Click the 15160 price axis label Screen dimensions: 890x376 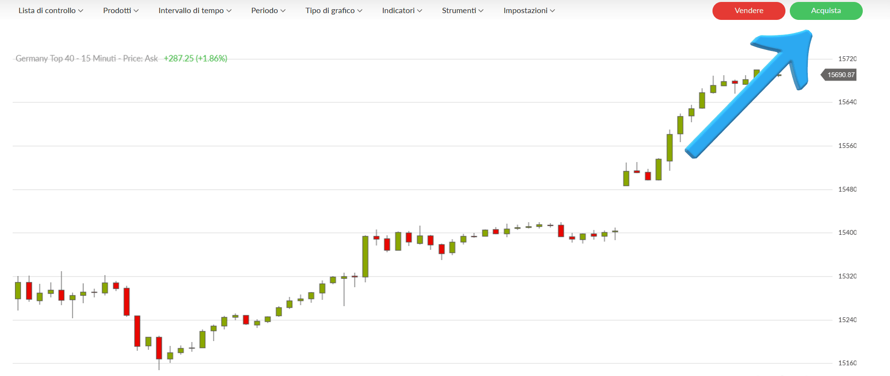point(847,363)
